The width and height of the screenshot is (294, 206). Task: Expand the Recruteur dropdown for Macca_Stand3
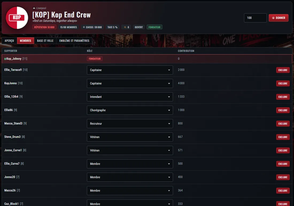coord(130,124)
